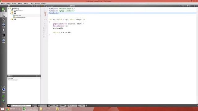Close the Projects side panel
Image resolution: width=198 pixels, height=111 pixels.
(x=39, y=6)
